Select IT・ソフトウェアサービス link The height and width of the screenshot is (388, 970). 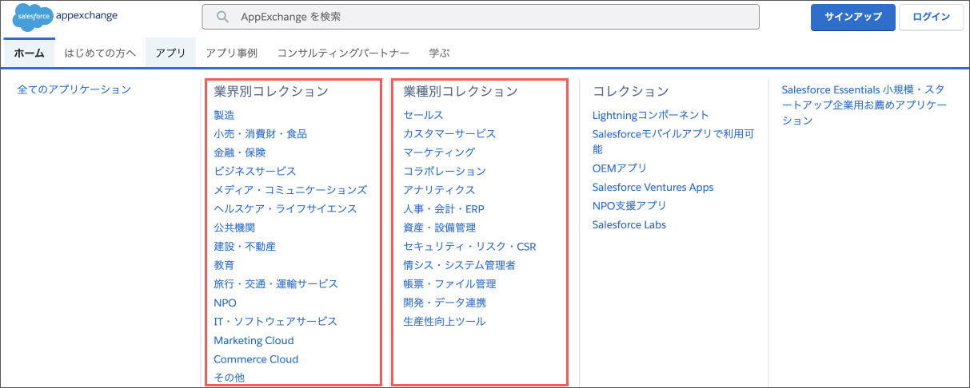[275, 321]
